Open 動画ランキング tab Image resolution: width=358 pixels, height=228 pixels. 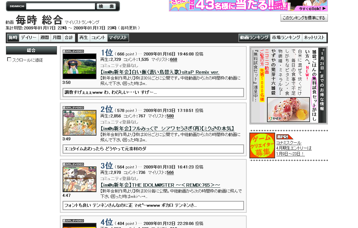coord(254,38)
